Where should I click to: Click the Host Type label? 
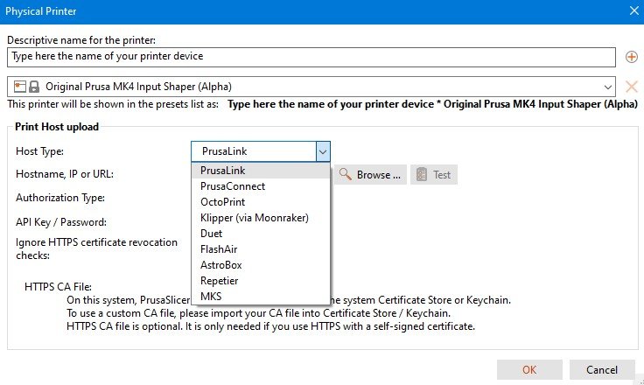click(40, 151)
